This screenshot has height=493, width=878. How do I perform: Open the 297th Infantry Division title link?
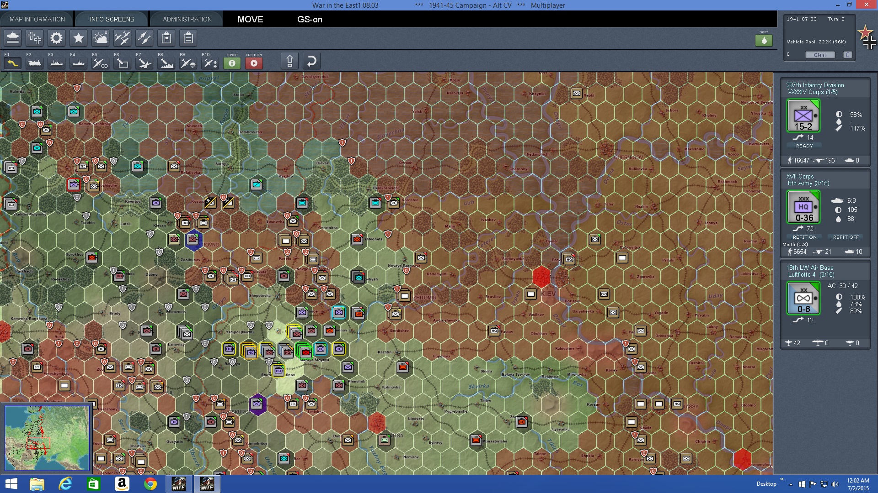point(815,85)
